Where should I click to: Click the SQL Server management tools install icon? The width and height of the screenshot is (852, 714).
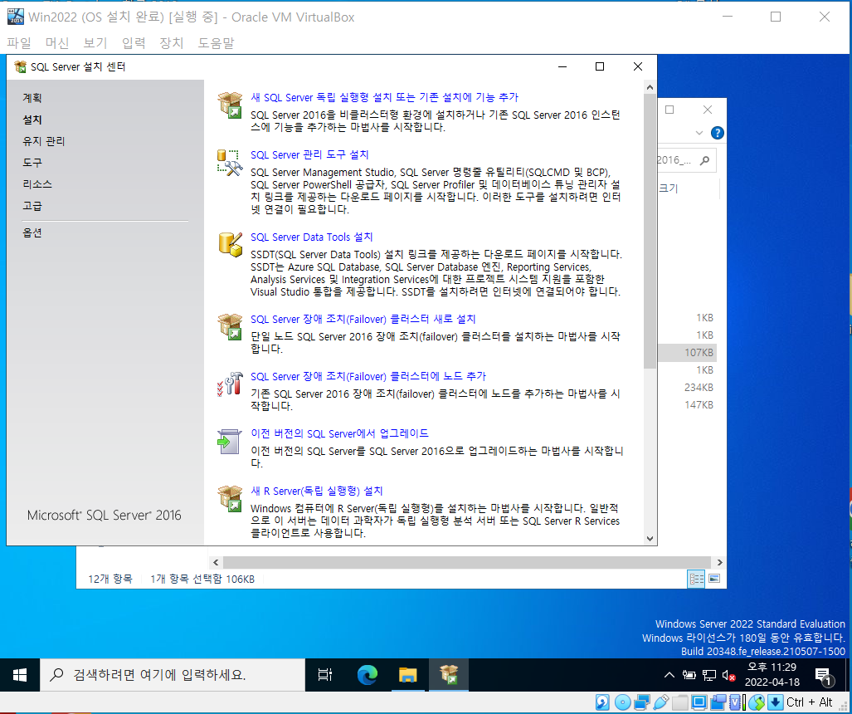coord(230,163)
